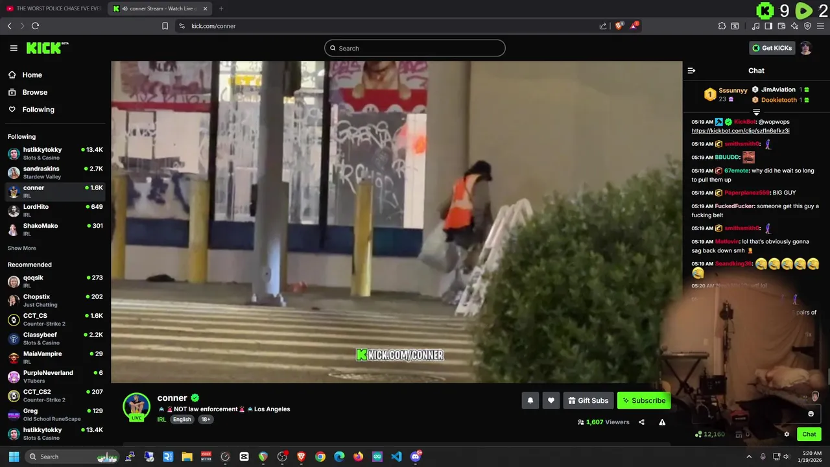Open Brave Rewards triangle icon
Viewport: 830px width, 467px height.
[635, 26]
